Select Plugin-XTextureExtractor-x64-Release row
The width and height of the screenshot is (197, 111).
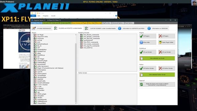click(x=50, y=68)
